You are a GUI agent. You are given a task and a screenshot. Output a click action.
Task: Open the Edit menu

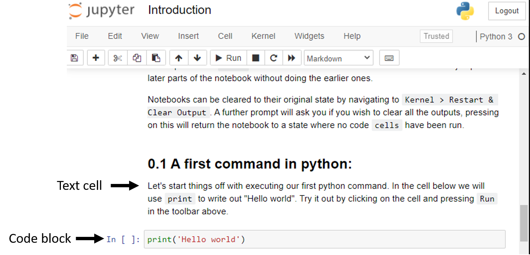115,36
